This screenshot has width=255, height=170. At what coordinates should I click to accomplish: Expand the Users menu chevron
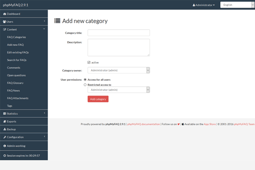44,21
